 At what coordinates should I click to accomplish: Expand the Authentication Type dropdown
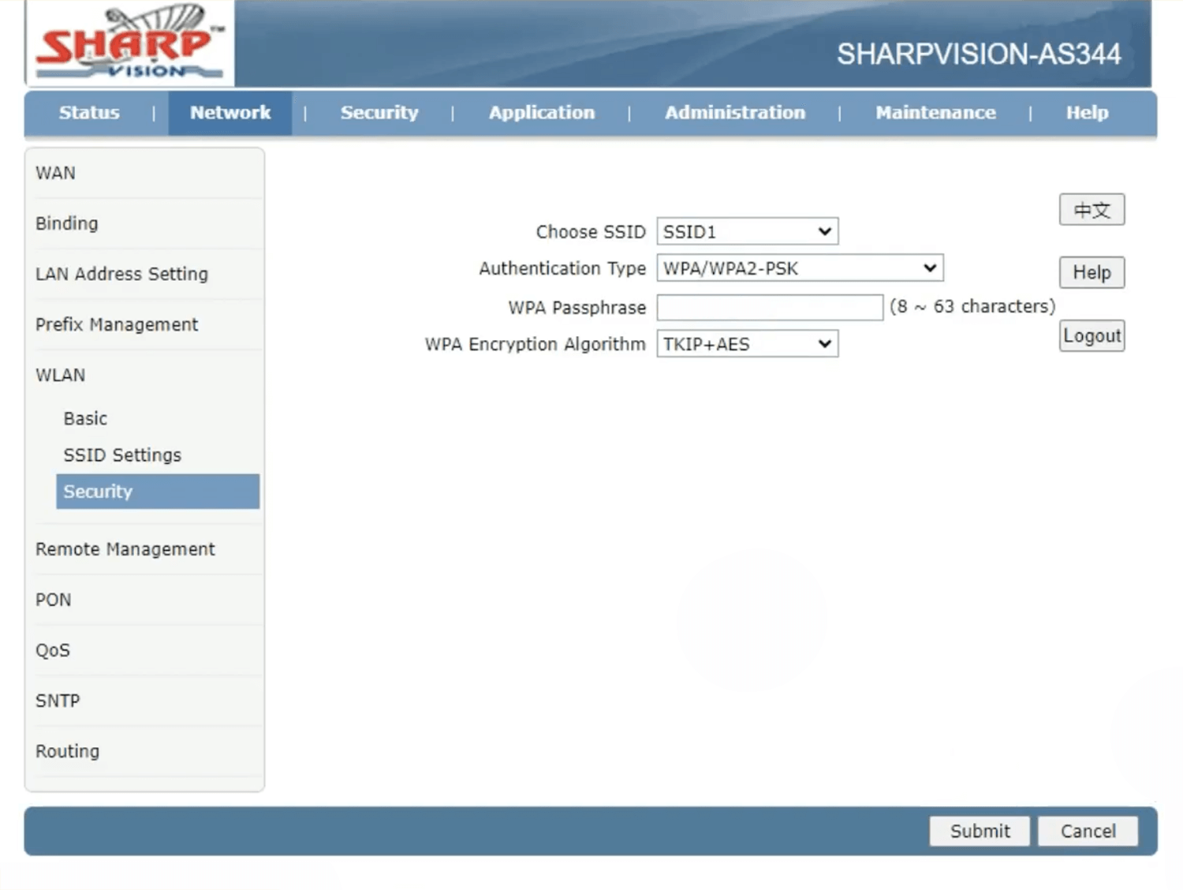pyautogui.click(x=800, y=268)
